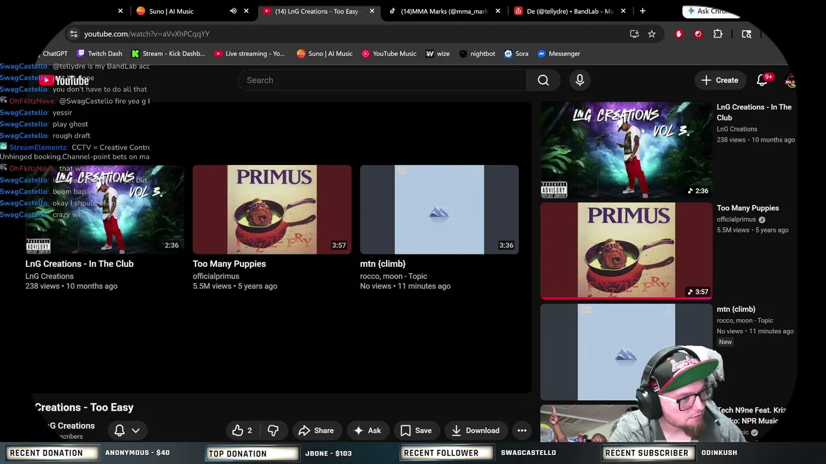Play end-screen mtn {climb} thumbnail
The width and height of the screenshot is (826, 464).
(439, 209)
